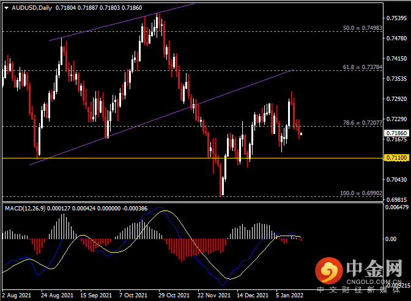Click the 0.71675 price axis value

(396, 139)
